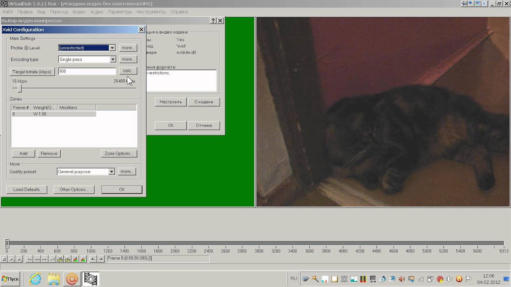Set selection start mark-in
The height and width of the screenshot is (287, 511).
pos(93,259)
